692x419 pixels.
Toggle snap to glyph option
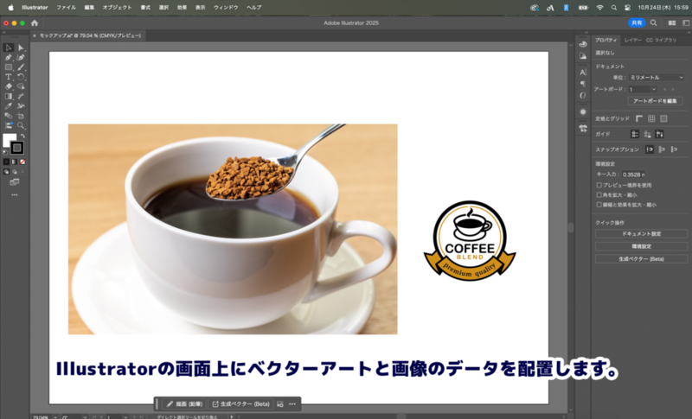[662, 149]
